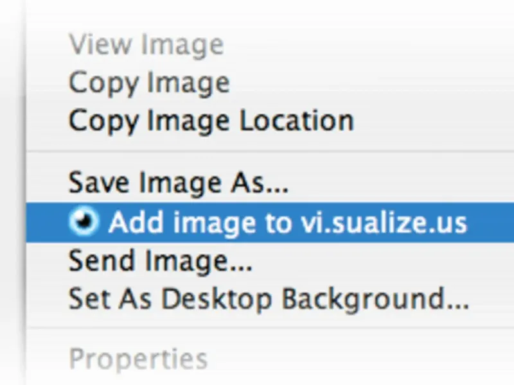Bookmark the image to vi.sualize.us
Viewport: 514px width, 385px height.
click(287, 223)
